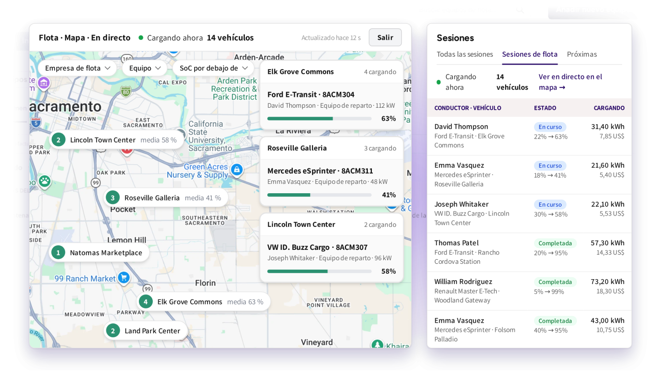Image resolution: width=661 pixels, height=371 pixels.
Task: Click the Completada badge for Thomas Patel
Action: [555, 243]
